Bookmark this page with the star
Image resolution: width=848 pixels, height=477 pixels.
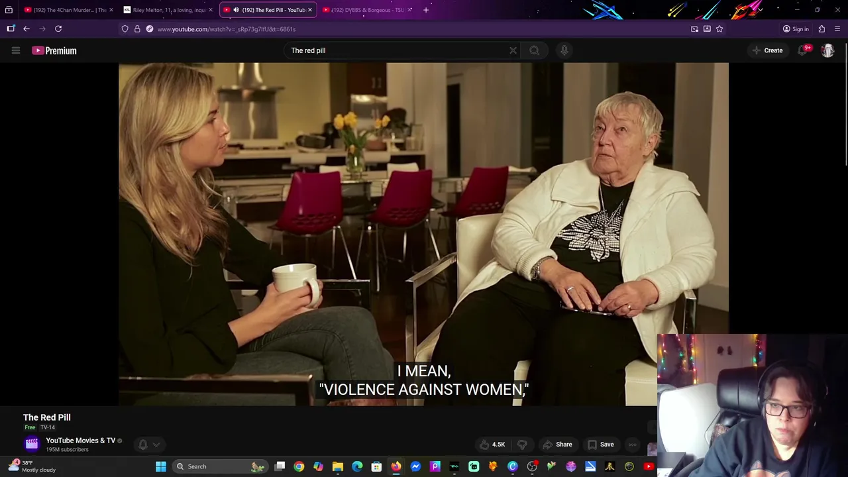point(719,29)
